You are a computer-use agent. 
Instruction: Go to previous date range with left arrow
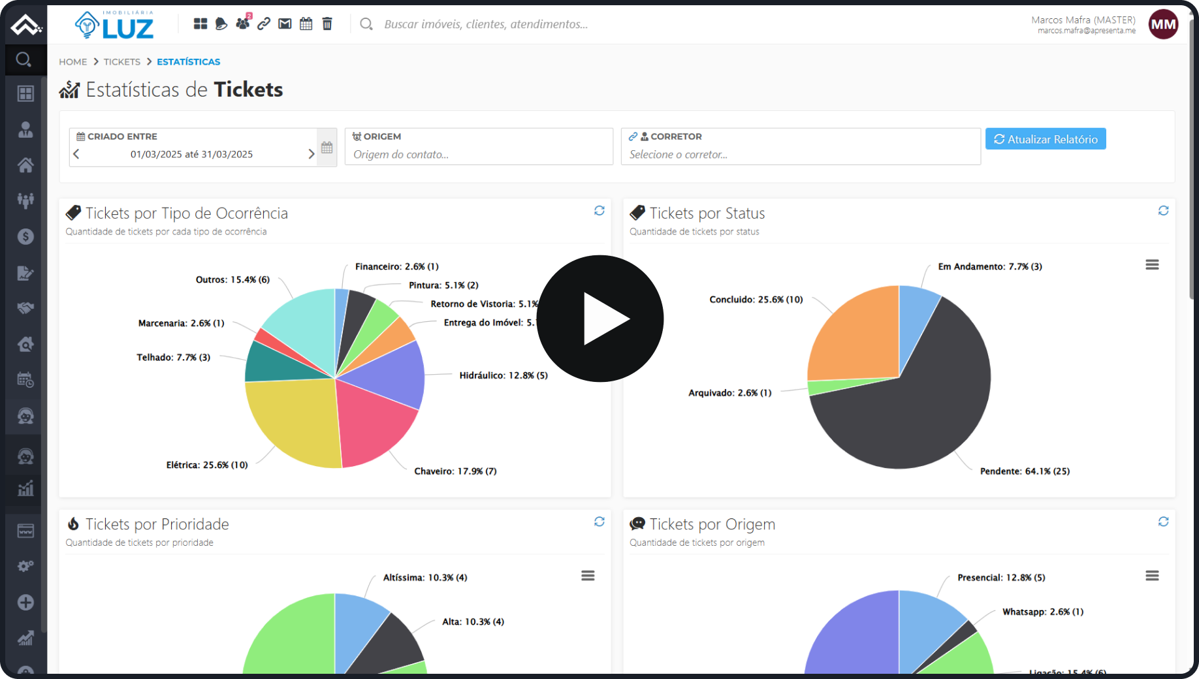77,154
